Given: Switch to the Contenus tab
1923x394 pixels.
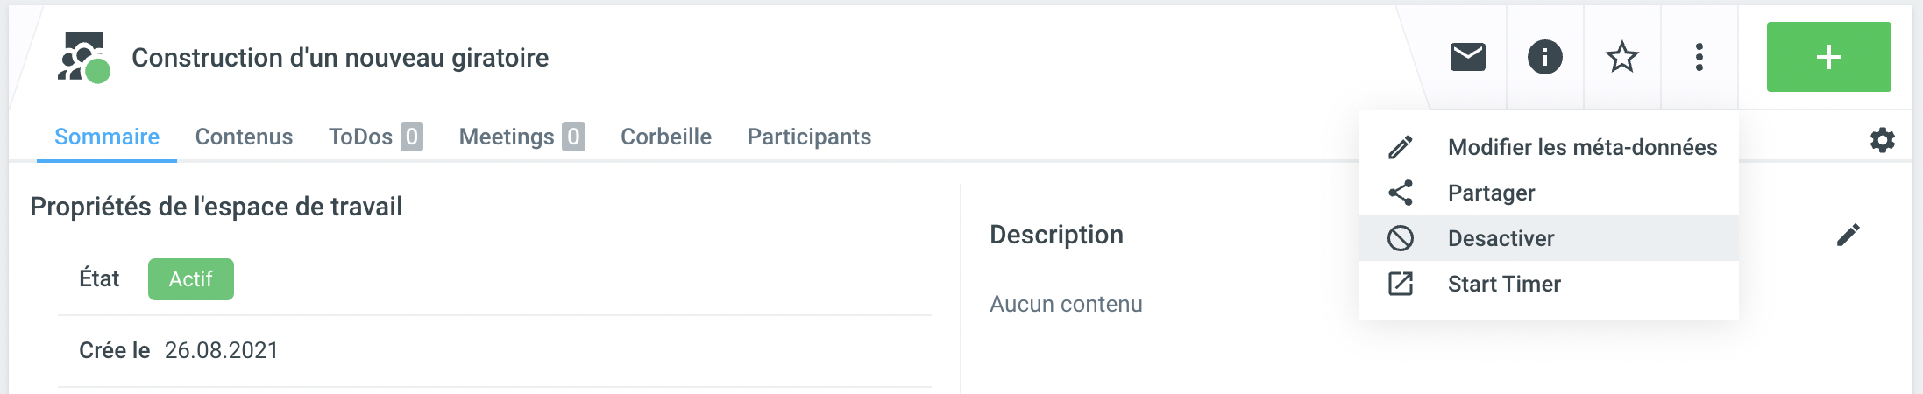Looking at the screenshot, I should [x=244, y=137].
